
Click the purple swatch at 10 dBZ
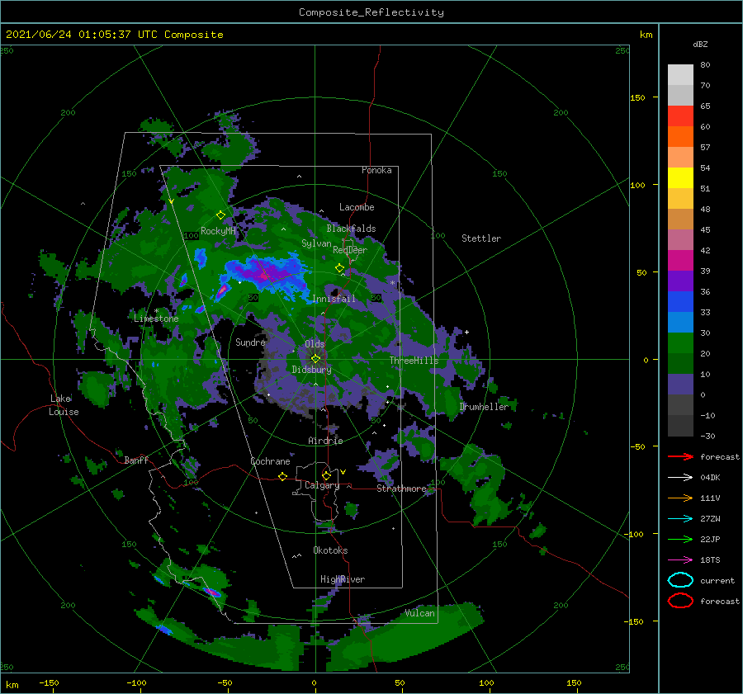(680, 385)
